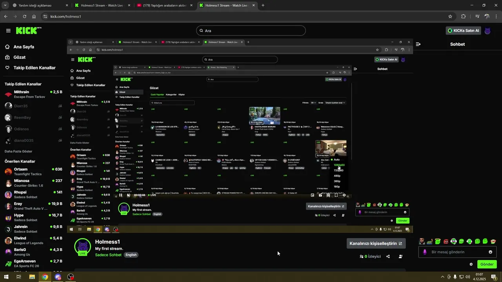Open Chrome tab search dropdown
This screenshot has height=282, width=502.
click(5, 5)
